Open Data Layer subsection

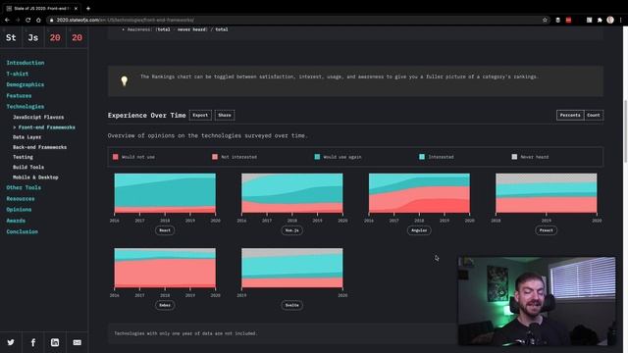(26, 137)
